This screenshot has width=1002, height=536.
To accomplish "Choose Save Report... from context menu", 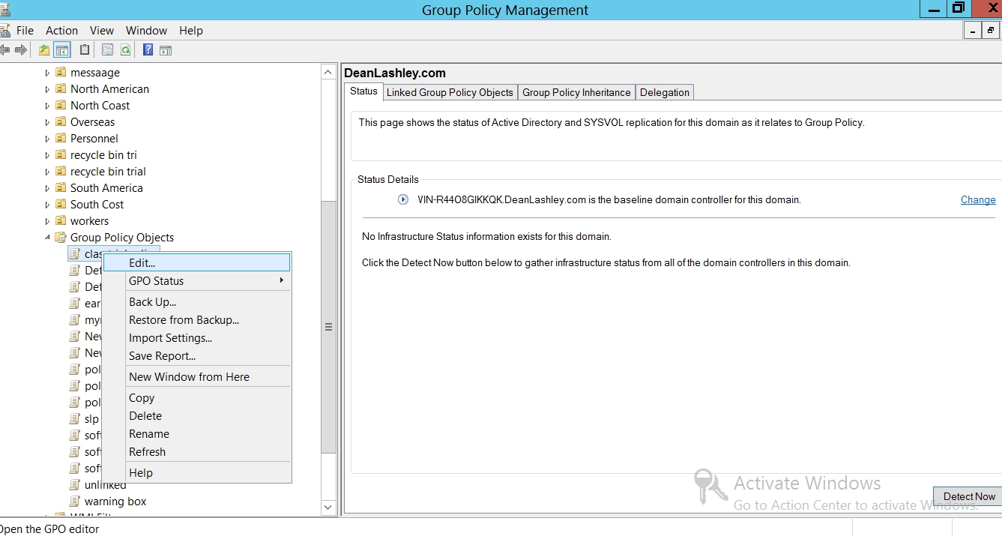I will click(196, 356).
